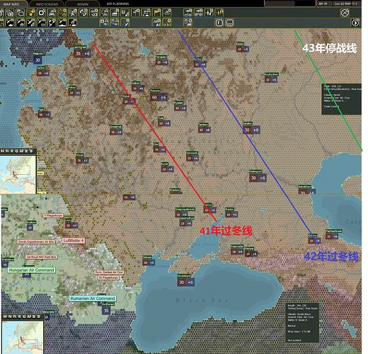This screenshot has width=368, height=354.
Task: Click the crossed-circle icon at top right
Action: point(345,13)
